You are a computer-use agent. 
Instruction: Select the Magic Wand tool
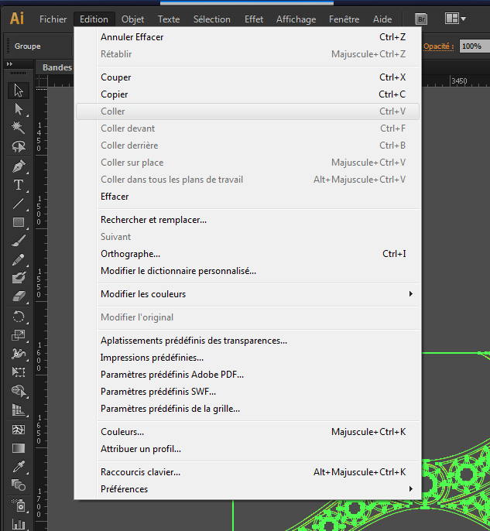coord(19,128)
